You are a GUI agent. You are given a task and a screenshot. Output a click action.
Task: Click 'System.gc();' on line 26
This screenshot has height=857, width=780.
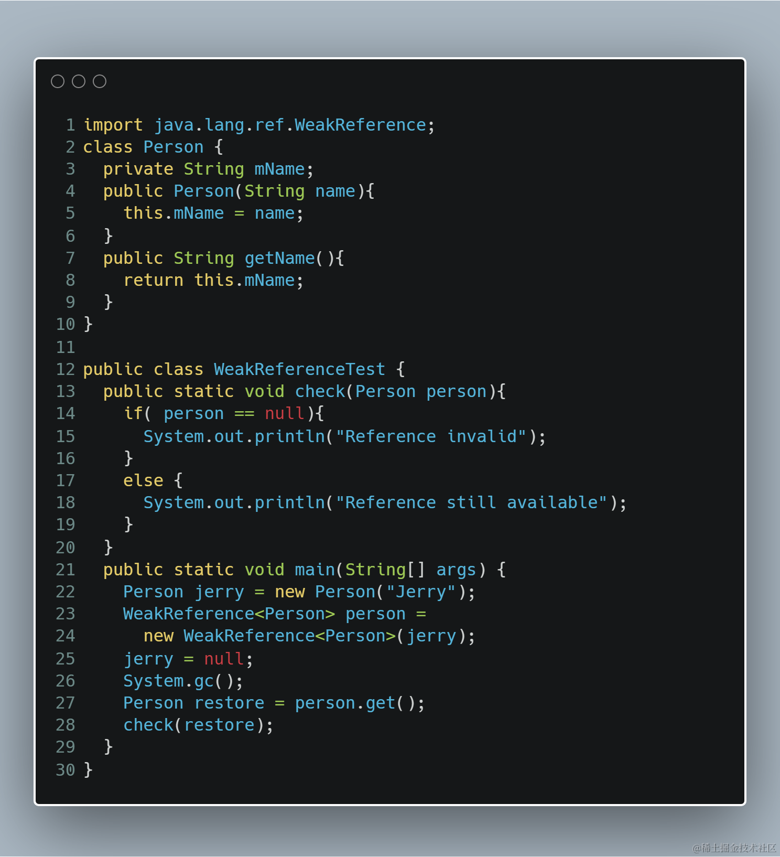point(183,681)
